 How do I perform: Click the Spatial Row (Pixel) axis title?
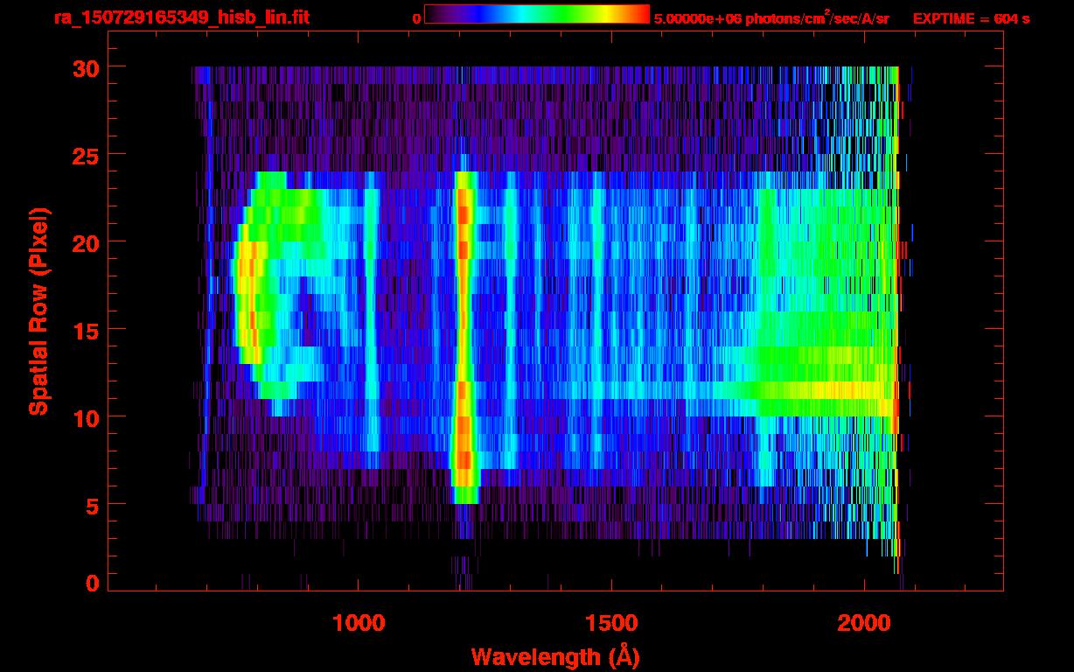tap(38, 311)
